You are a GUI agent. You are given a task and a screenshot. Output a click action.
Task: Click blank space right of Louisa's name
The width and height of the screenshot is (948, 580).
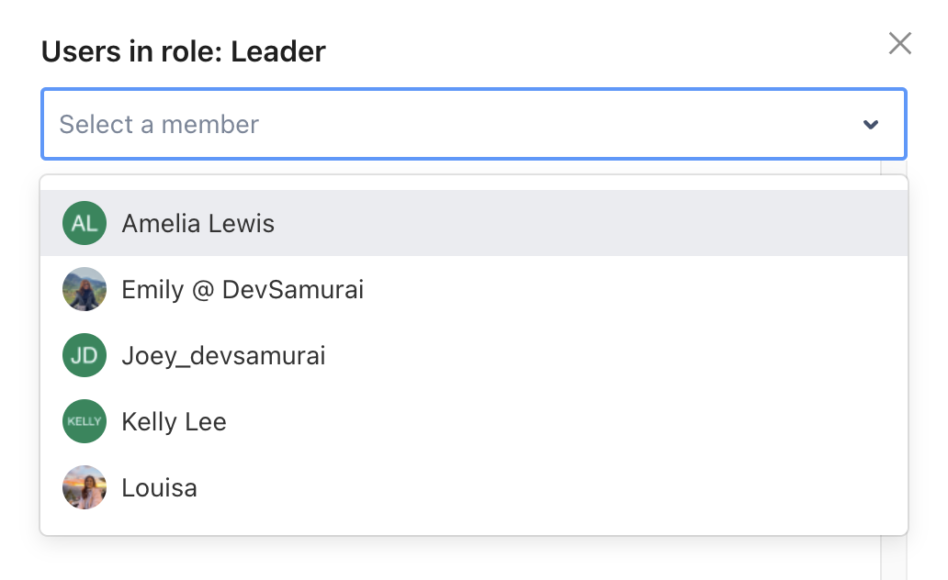coord(551,488)
